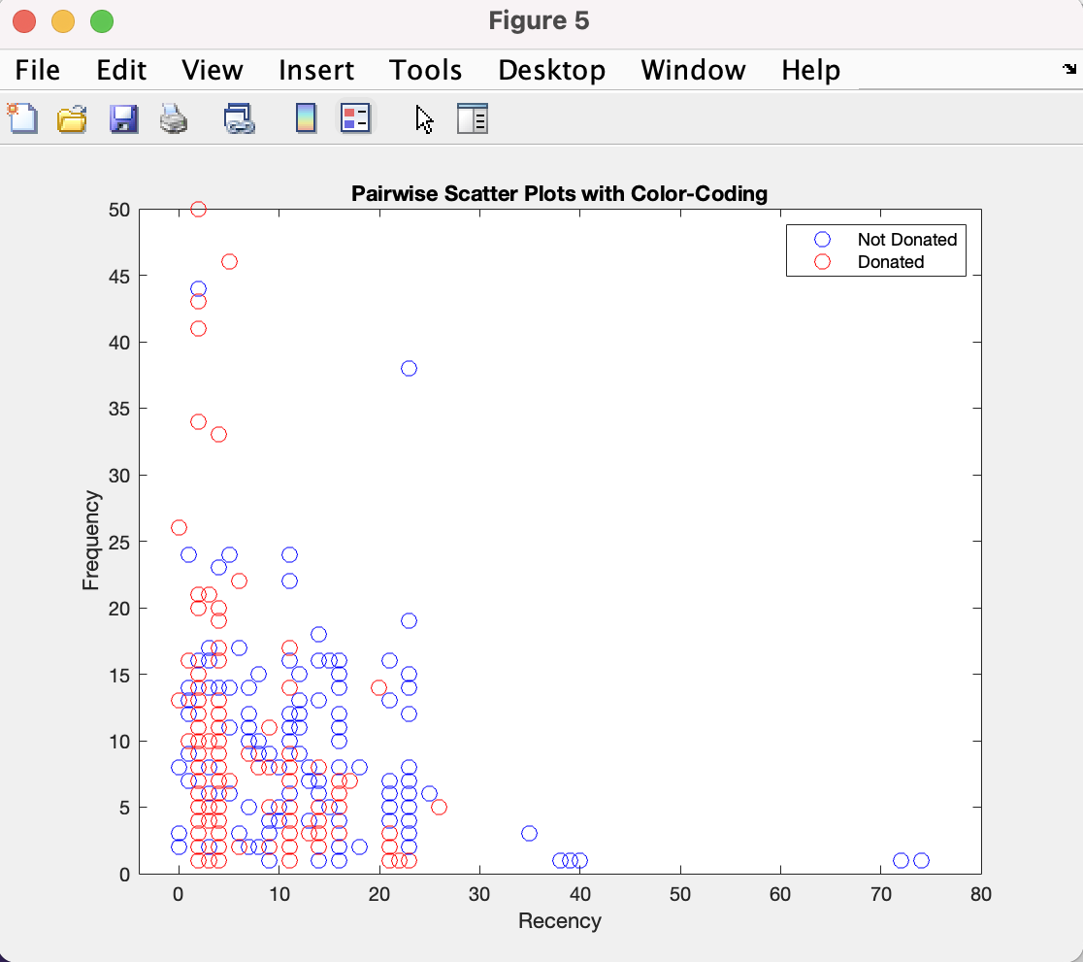Activate the edit plot arrow tool
This screenshot has width=1083, height=962.
point(424,117)
